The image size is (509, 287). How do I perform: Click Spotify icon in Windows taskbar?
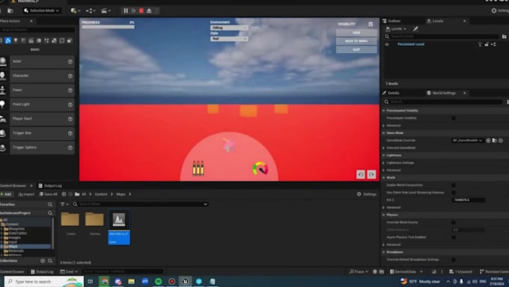(159, 282)
